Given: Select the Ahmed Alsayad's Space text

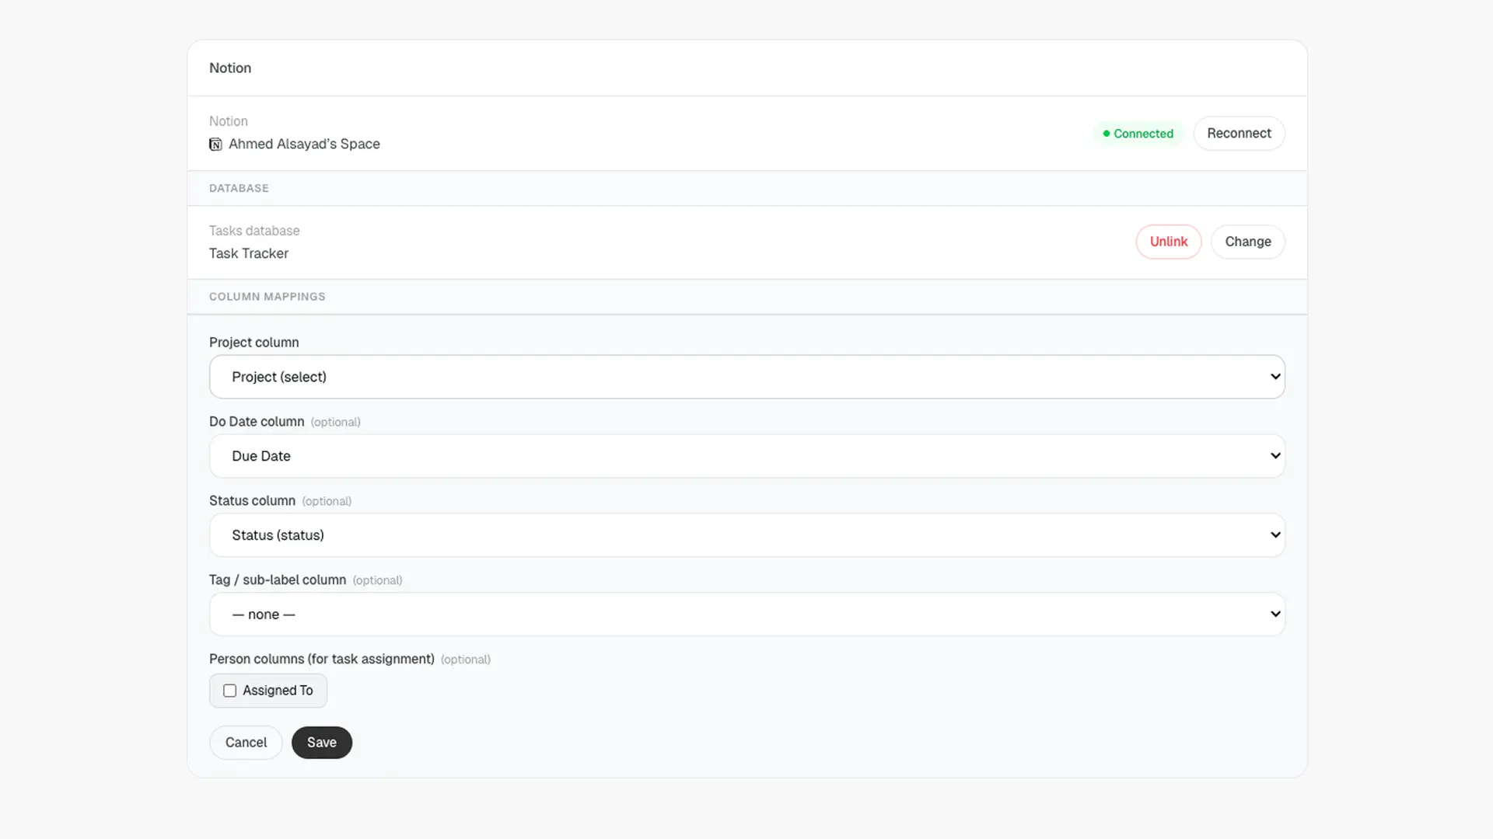Looking at the screenshot, I should [x=304, y=144].
